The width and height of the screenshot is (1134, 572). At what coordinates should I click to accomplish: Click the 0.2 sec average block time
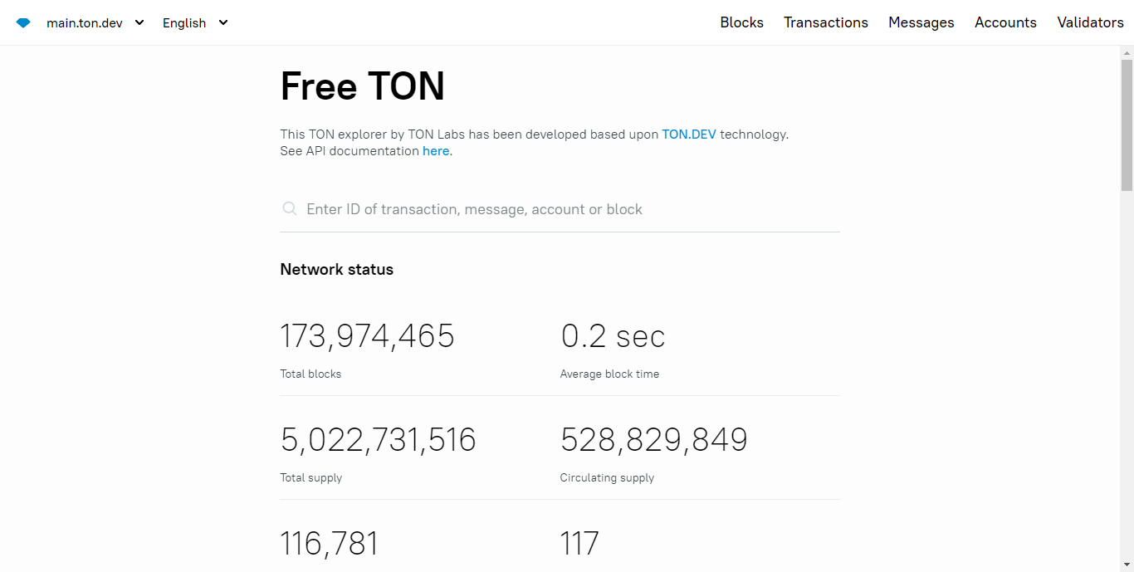click(x=613, y=336)
